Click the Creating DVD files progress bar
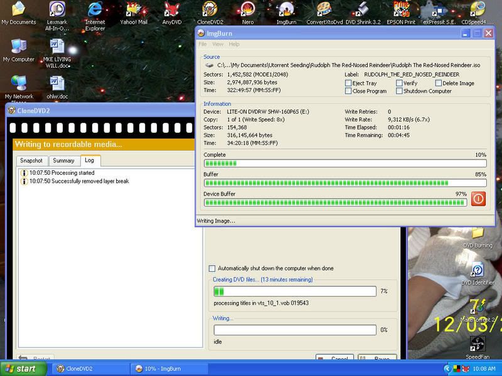 point(295,291)
